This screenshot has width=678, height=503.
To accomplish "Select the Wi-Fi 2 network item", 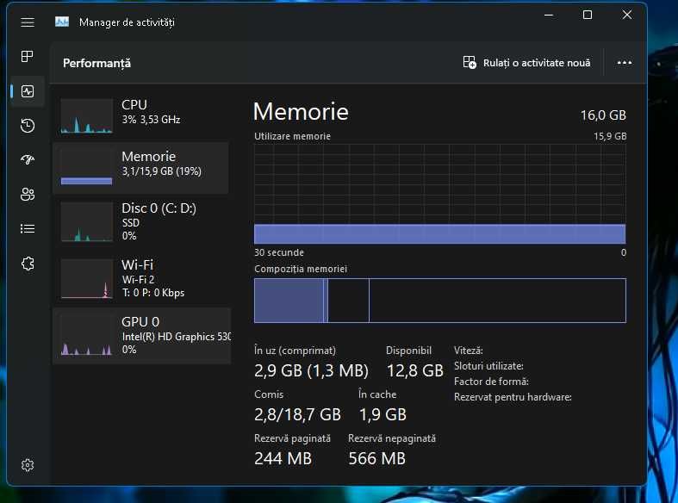I will coord(141,279).
